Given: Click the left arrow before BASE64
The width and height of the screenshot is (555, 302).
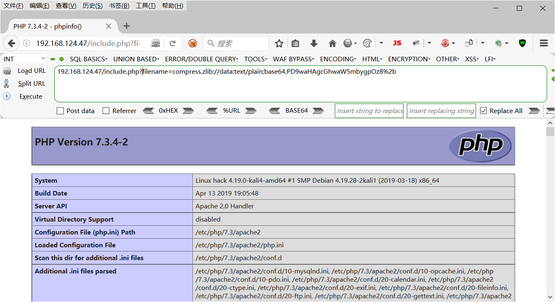Looking at the screenshot, I should (274, 111).
